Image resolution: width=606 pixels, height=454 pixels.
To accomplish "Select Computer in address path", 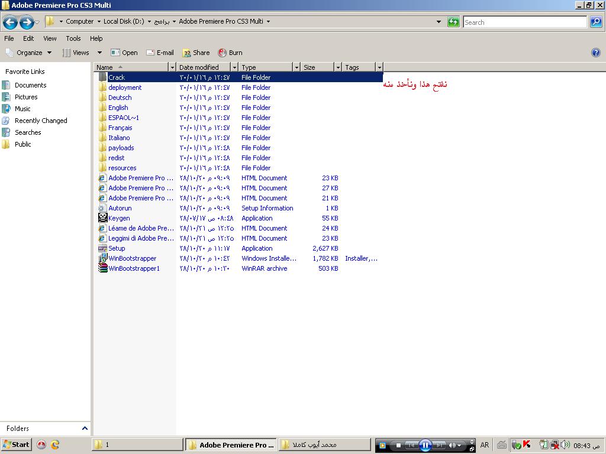I will 80,22.
